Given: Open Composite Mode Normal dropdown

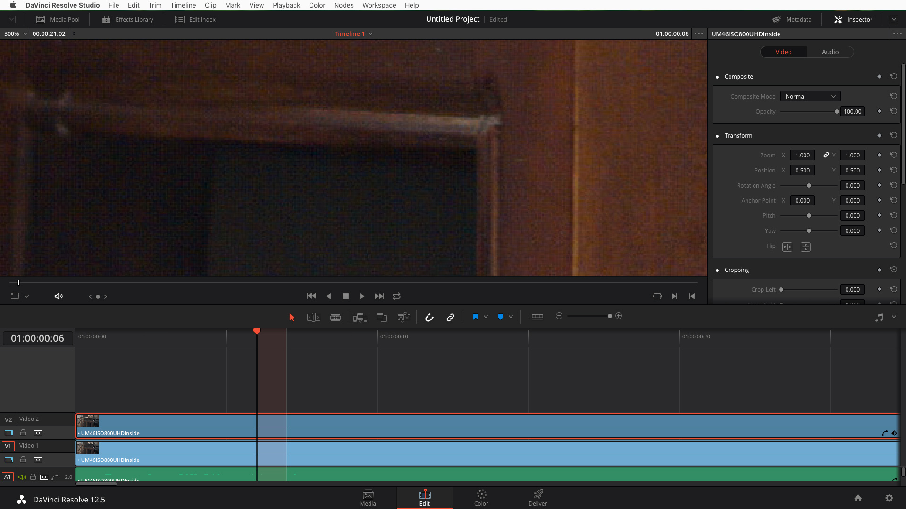Looking at the screenshot, I should pyautogui.click(x=810, y=96).
